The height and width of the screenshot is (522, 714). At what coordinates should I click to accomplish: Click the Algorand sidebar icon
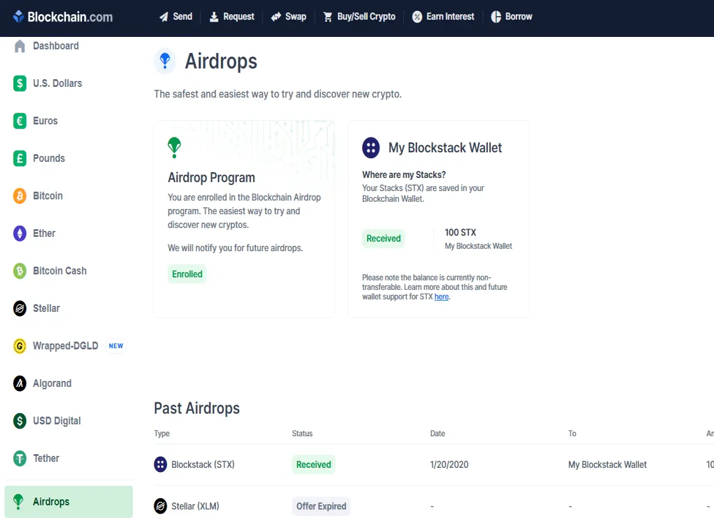coord(20,383)
